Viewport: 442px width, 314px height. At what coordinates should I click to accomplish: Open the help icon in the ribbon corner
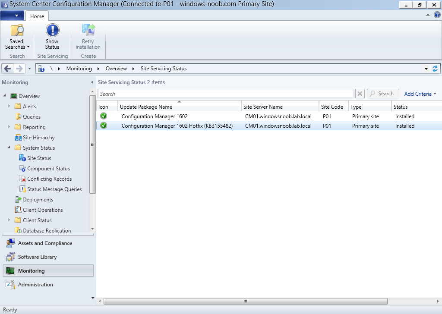pos(437,15)
